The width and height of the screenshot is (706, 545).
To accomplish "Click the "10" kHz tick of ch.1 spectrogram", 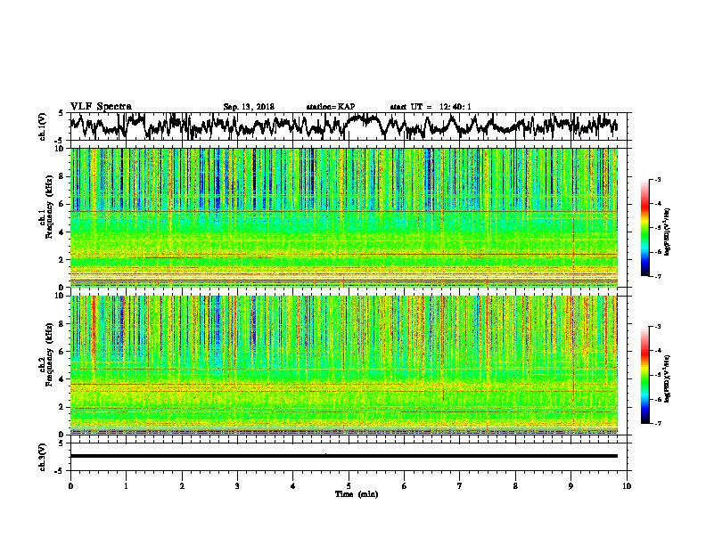I will pyautogui.click(x=62, y=149).
